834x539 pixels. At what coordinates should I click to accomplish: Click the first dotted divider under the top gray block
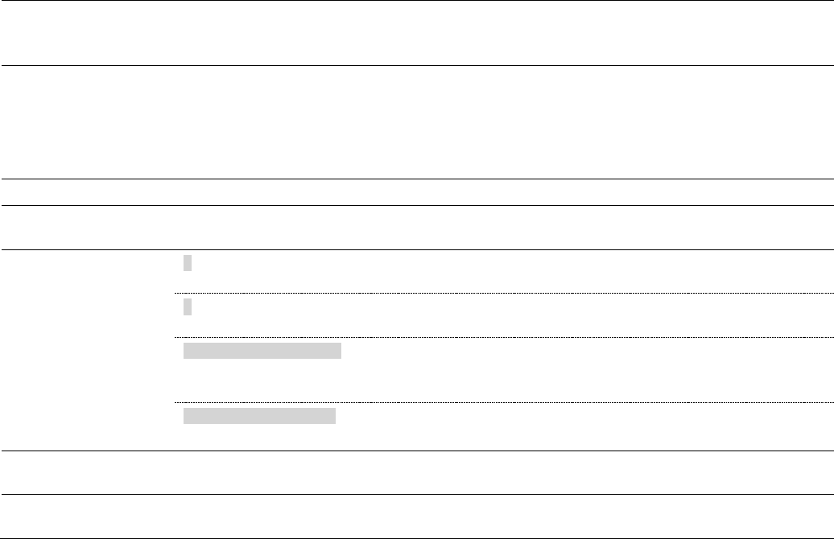pyautogui.click(x=504, y=293)
